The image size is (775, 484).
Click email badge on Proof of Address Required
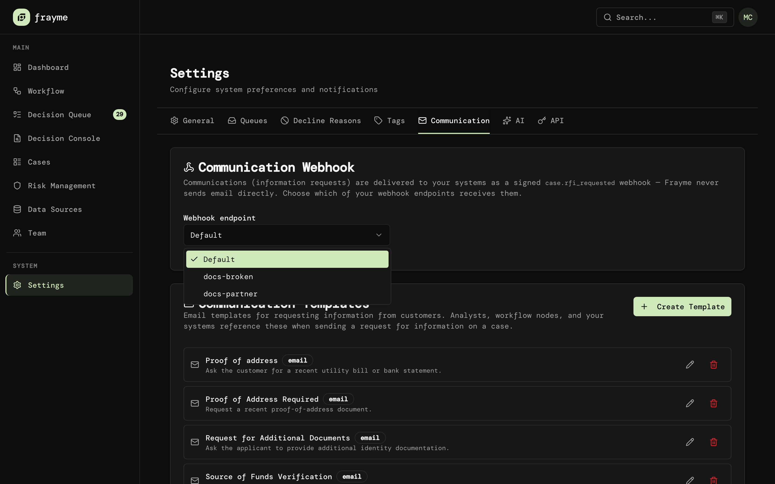pos(338,399)
